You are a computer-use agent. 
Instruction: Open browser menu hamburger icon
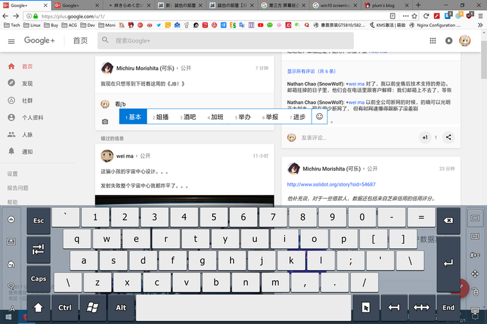(481, 16)
